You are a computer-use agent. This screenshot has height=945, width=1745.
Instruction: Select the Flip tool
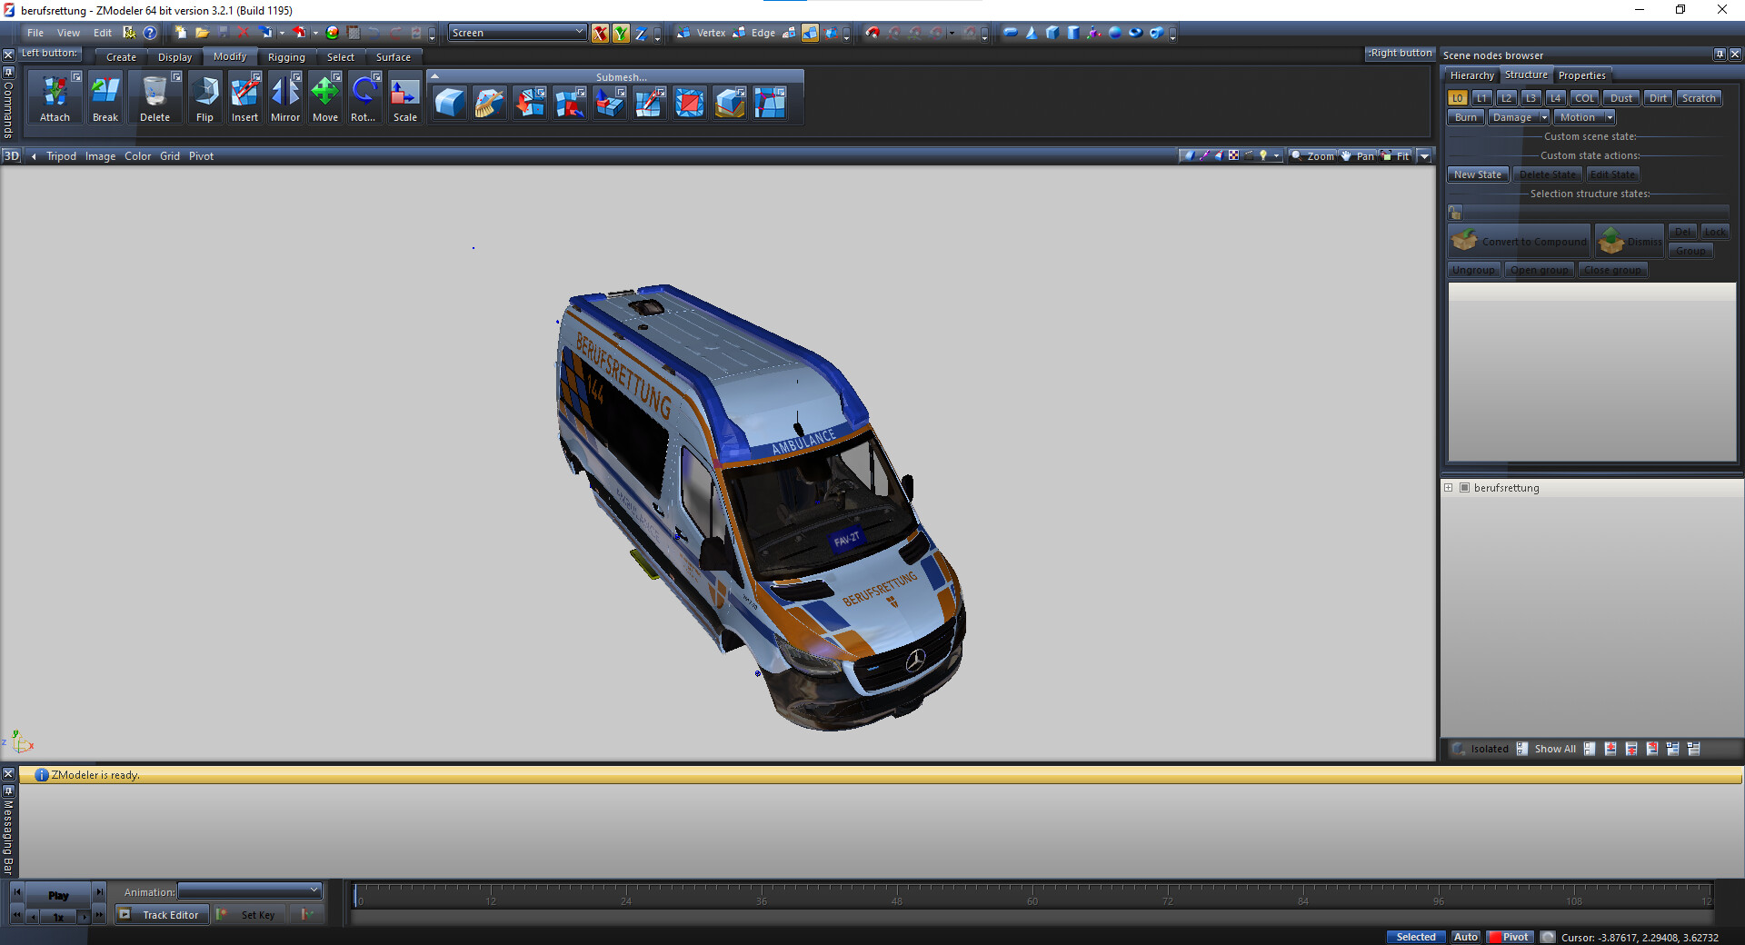[x=204, y=97]
